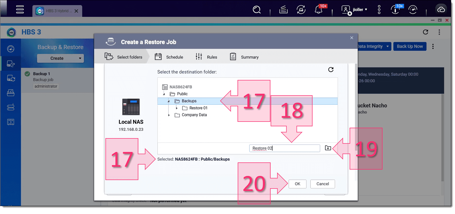
Task: Open the background tasks icon
Action: pos(283,10)
